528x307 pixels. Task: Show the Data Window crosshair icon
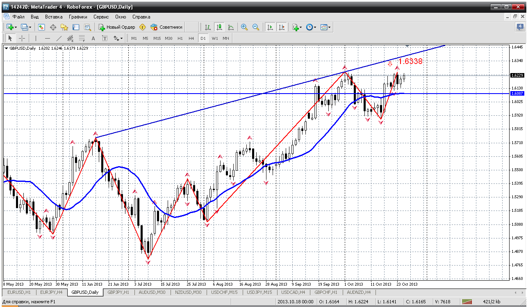tap(53, 27)
